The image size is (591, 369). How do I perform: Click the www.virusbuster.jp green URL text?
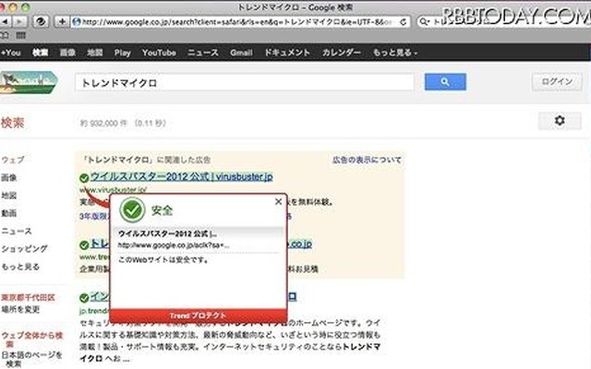click(x=113, y=189)
